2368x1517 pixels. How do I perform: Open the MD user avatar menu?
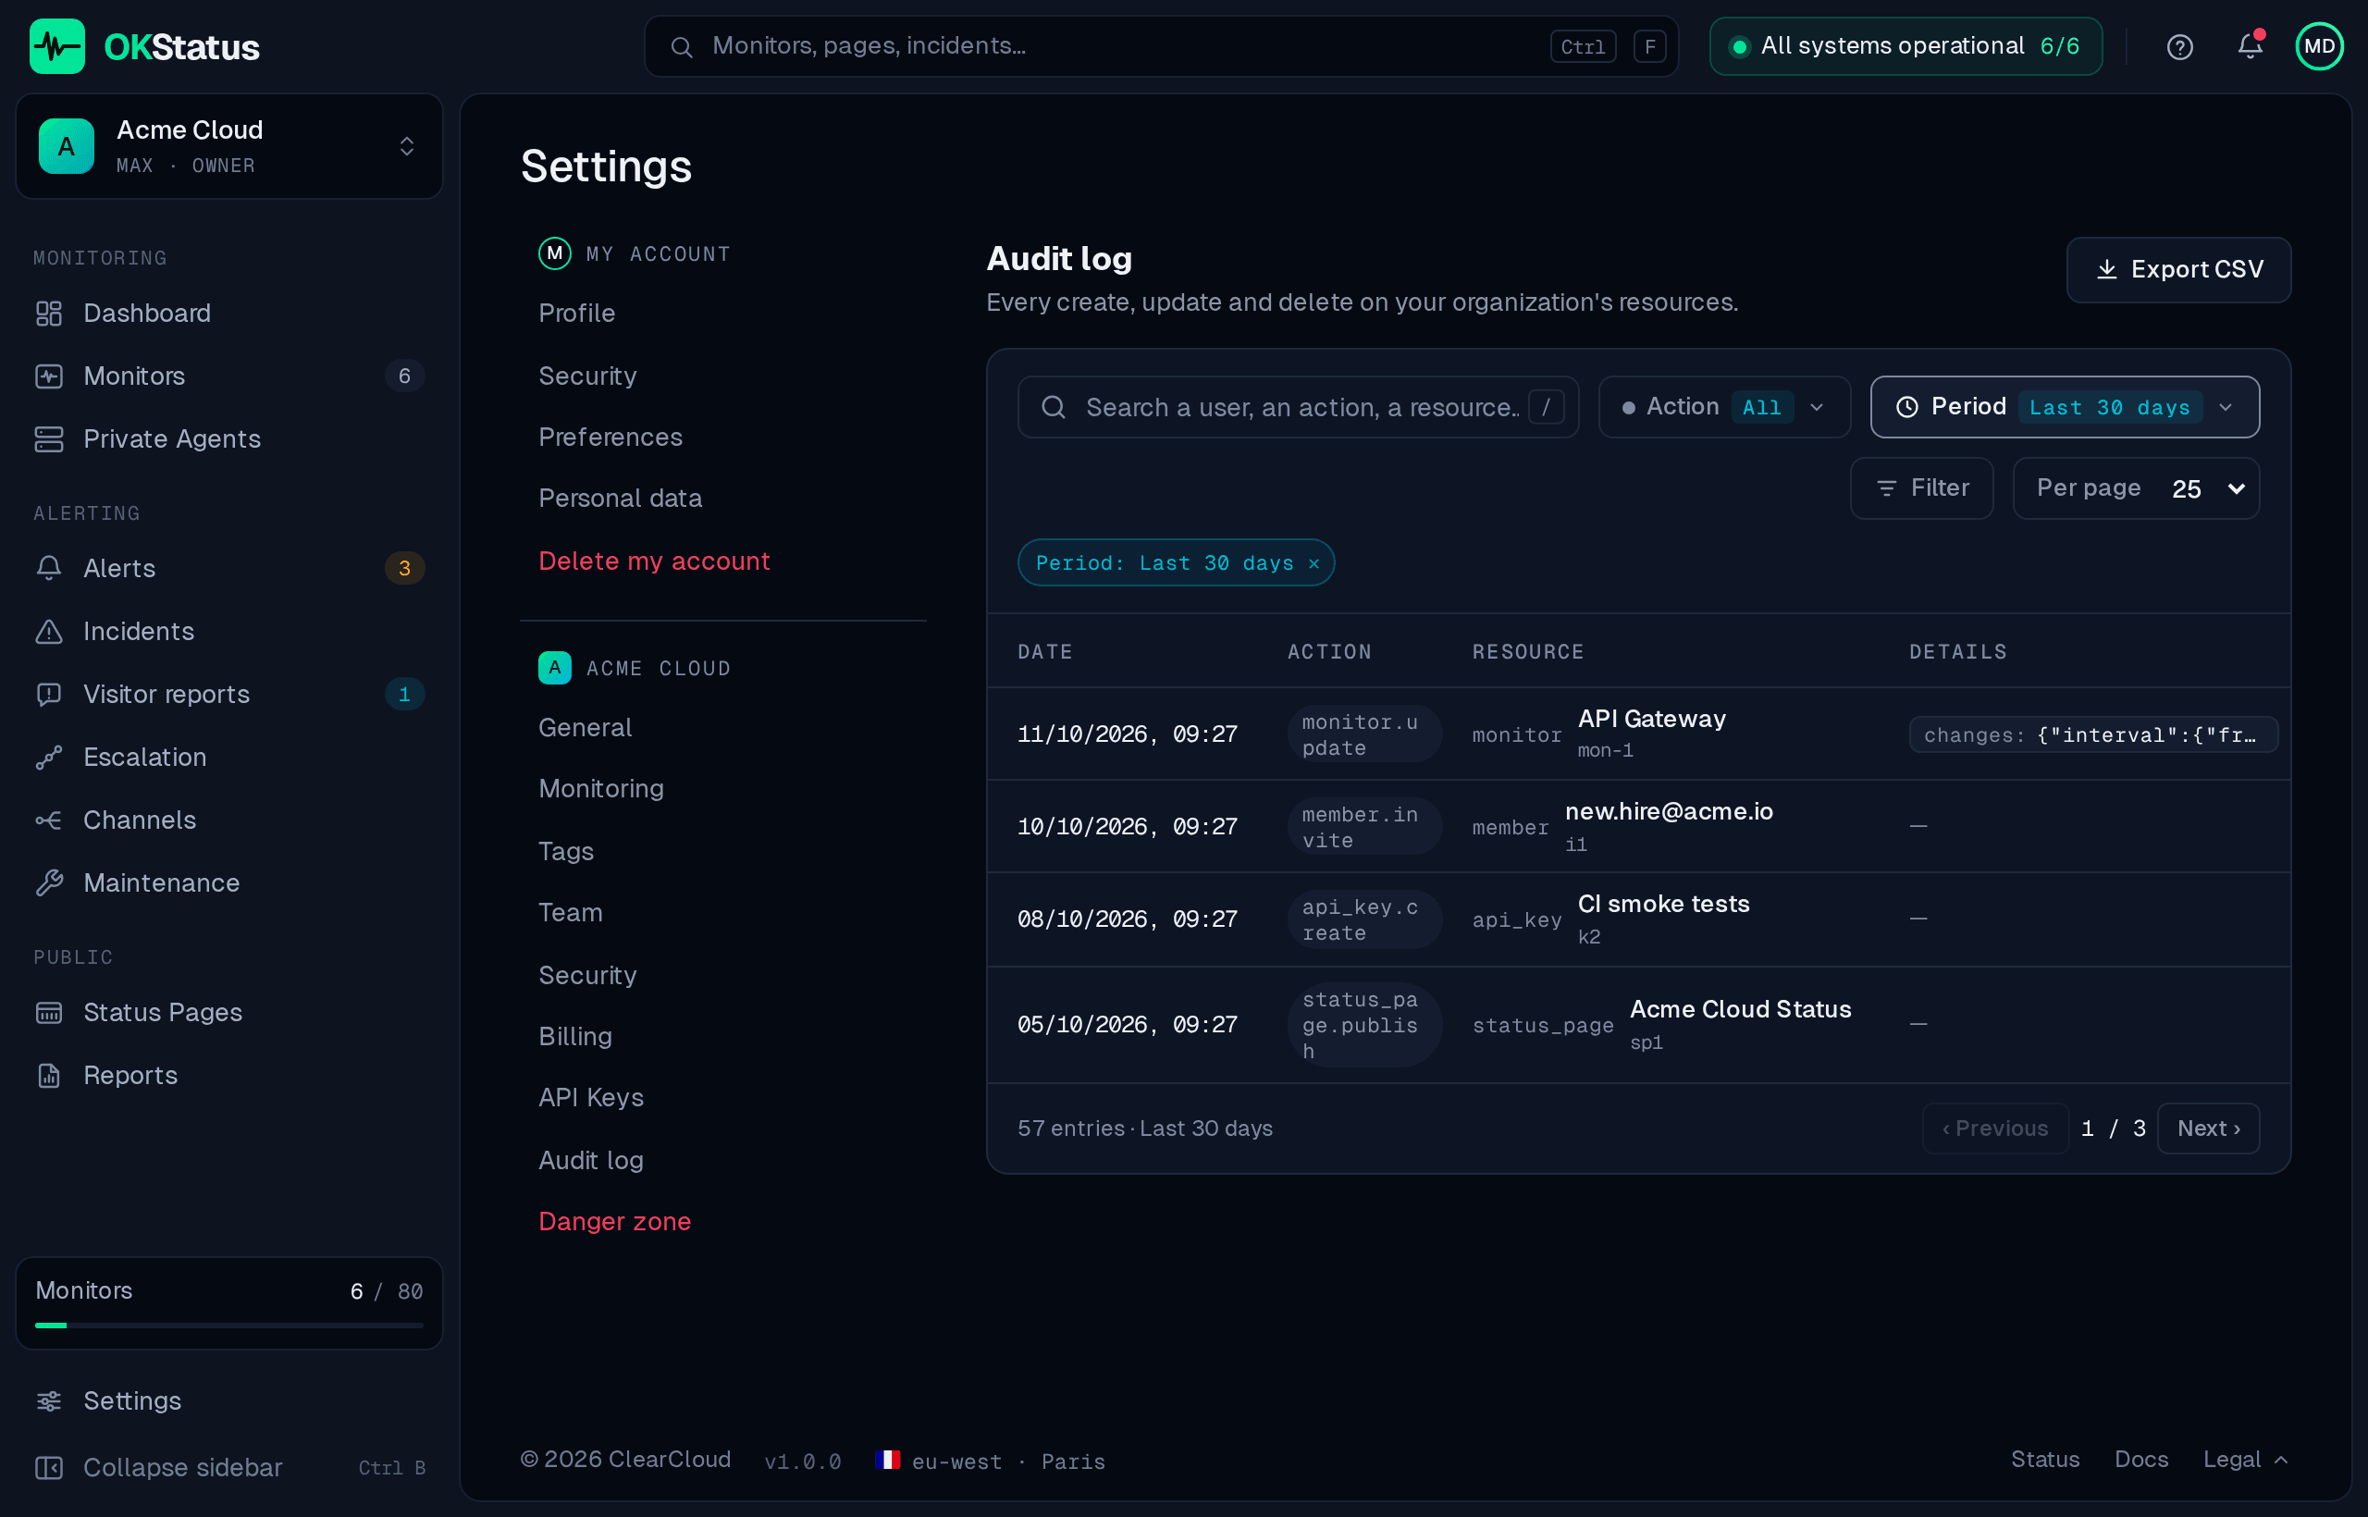coord(2319,46)
